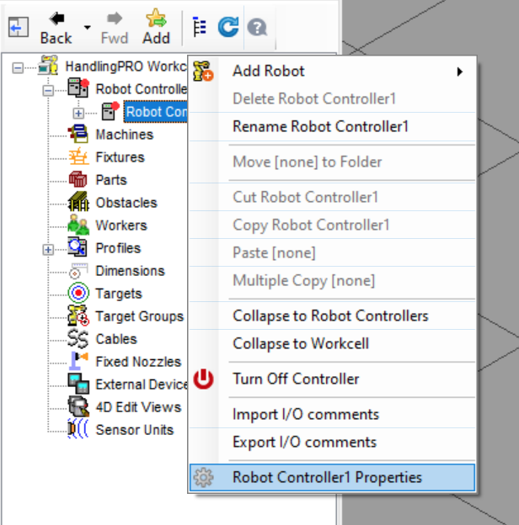Image resolution: width=519 pixels, height=525 pixels.
Task: Collapse the Robot Controllers tree node
Action: pos(48,90)
